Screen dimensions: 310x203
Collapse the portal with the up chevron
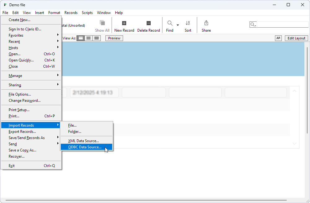tap(294, 91)
